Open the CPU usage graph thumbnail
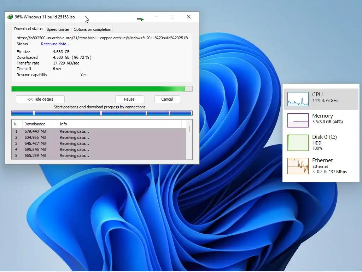This screenshot has height=272, width=362. 298,99
